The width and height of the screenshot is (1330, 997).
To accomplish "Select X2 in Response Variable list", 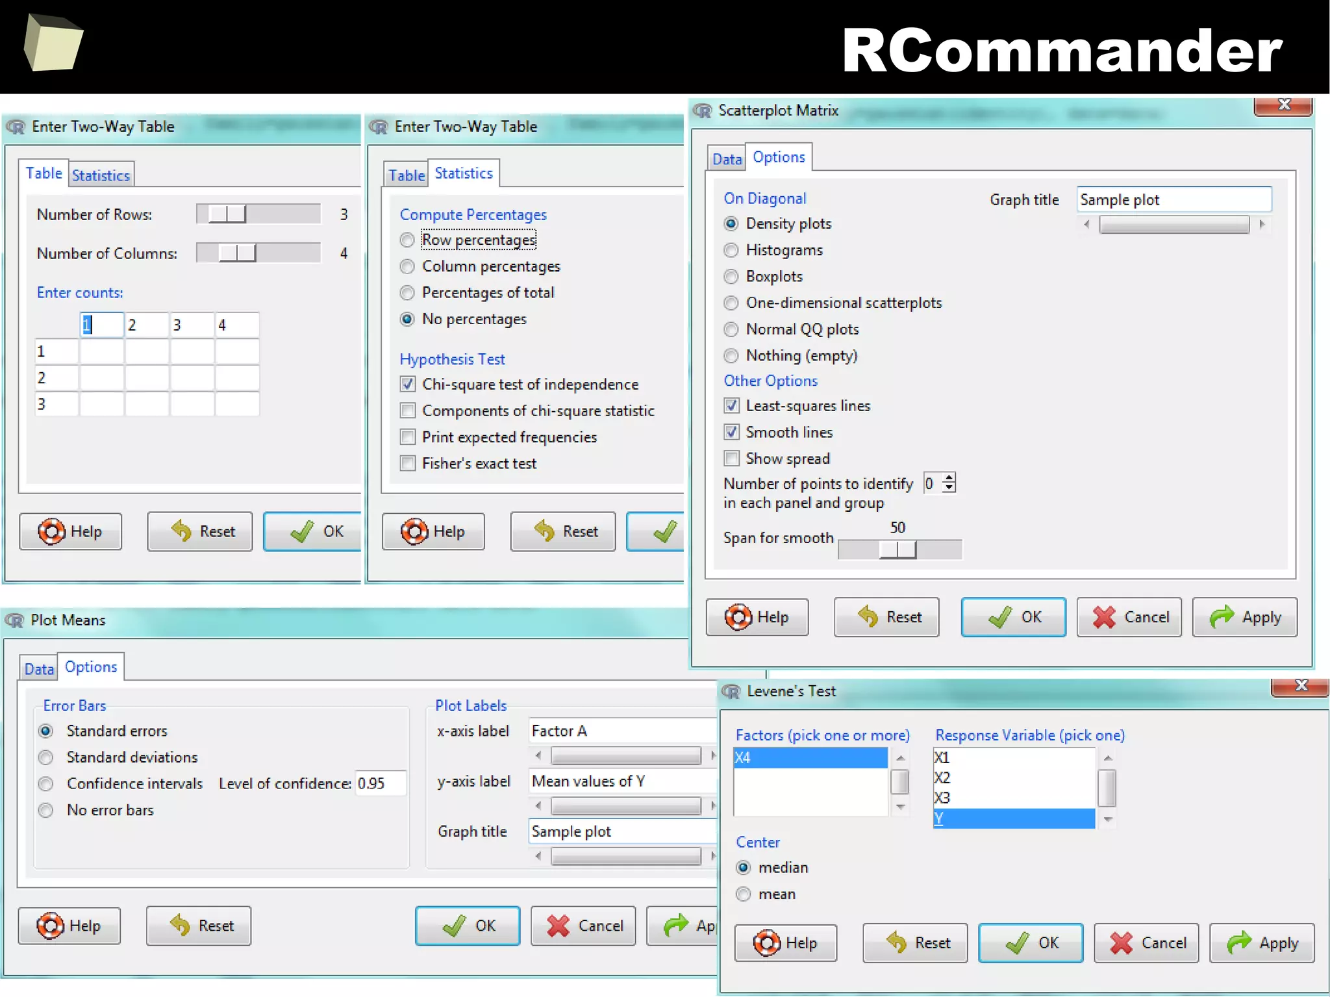I will pyautogui.click(x=1013, y=778).
